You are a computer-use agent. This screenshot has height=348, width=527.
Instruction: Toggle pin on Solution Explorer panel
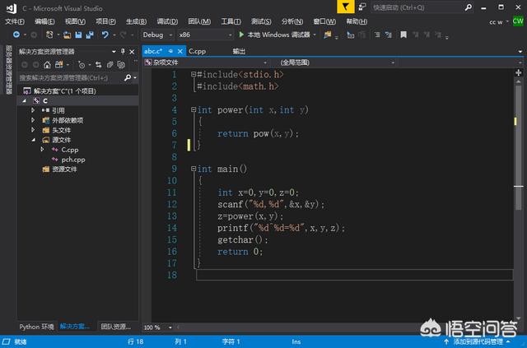tap(123, 51)
